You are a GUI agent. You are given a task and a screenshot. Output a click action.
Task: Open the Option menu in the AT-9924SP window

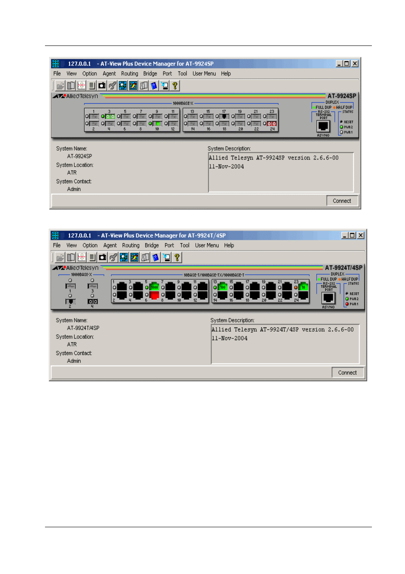[x=90, y=74]
